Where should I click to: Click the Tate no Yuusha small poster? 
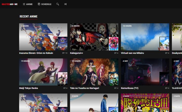point(114,79)
